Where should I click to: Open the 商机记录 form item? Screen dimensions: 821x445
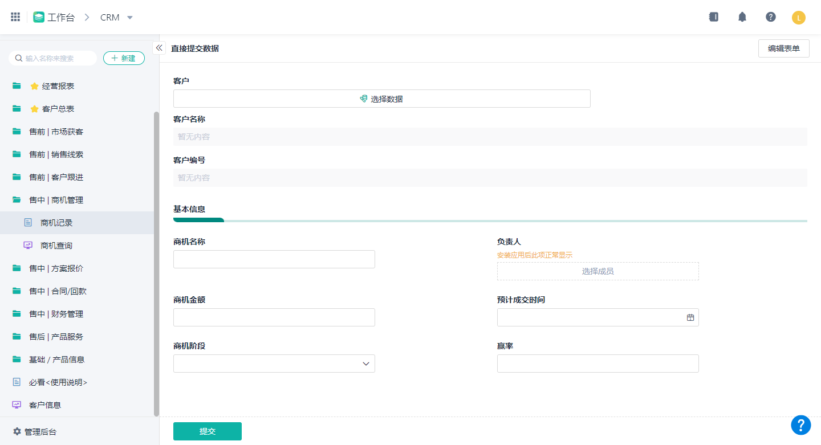(77, 223)
